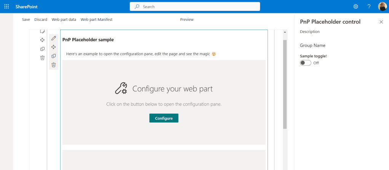Open the settings gear in the header
389x170 pixels.
tap(356, 6)
